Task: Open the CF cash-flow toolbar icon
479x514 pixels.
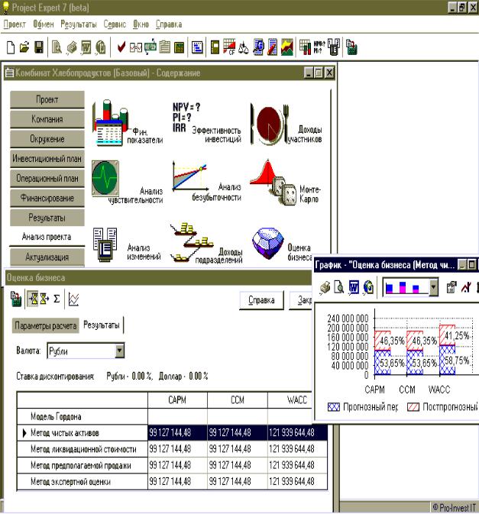Action: click(229, 47)
